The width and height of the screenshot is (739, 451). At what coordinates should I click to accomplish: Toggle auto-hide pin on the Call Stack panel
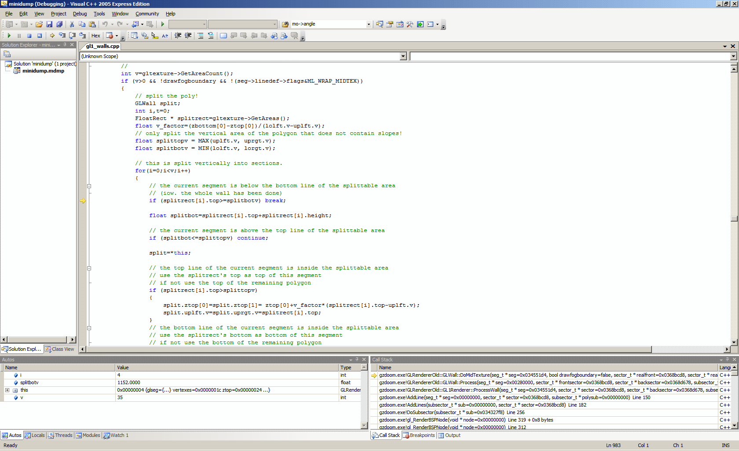727,360
